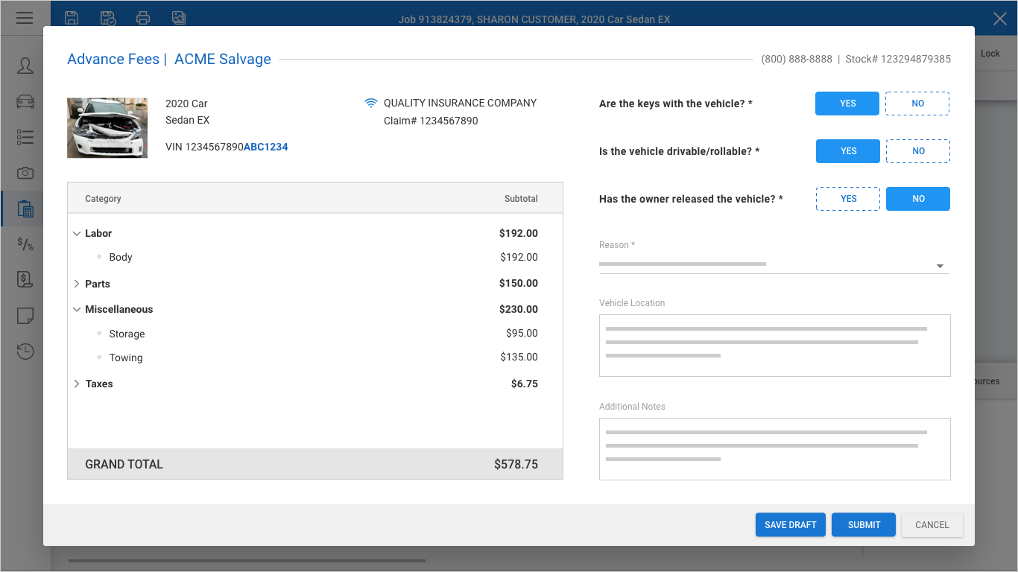Open the camera photos sidebar icon
The image size is (1018, 572).
pos(25,173)
